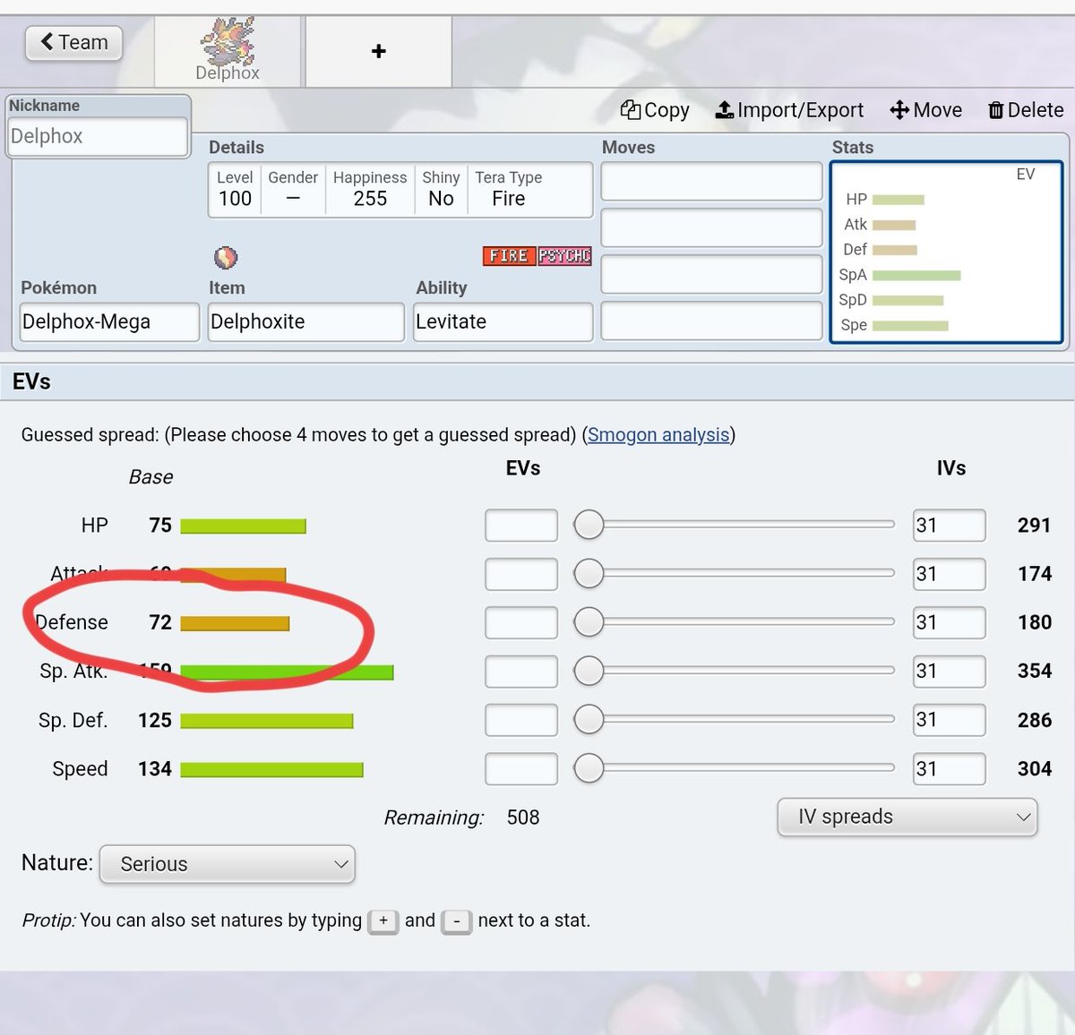Edit the Ability field Levitate
Viewport: 1075px width, 1035px height.
point(503,321)
